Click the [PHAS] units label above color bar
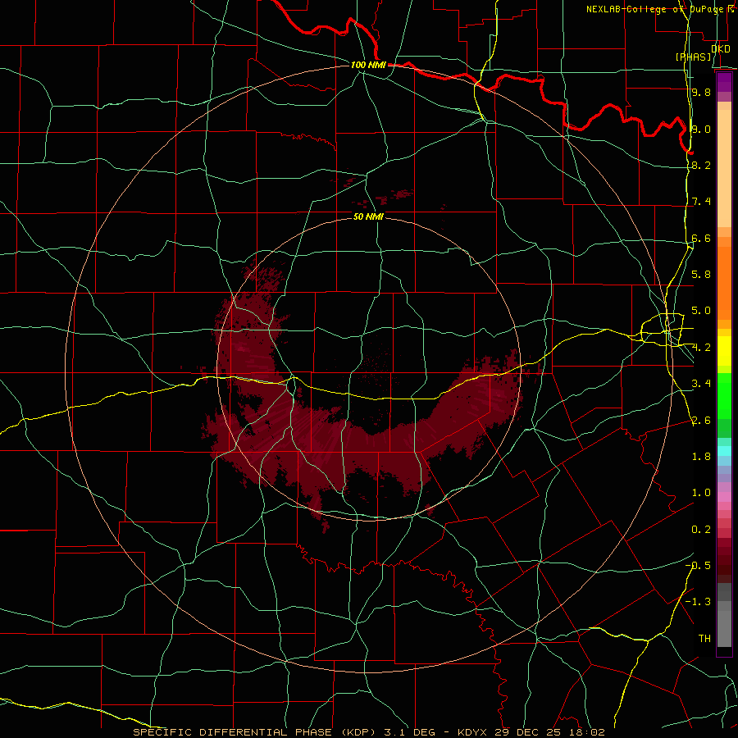The height and width of the screenshot is (738, 738). click(693, 57)
